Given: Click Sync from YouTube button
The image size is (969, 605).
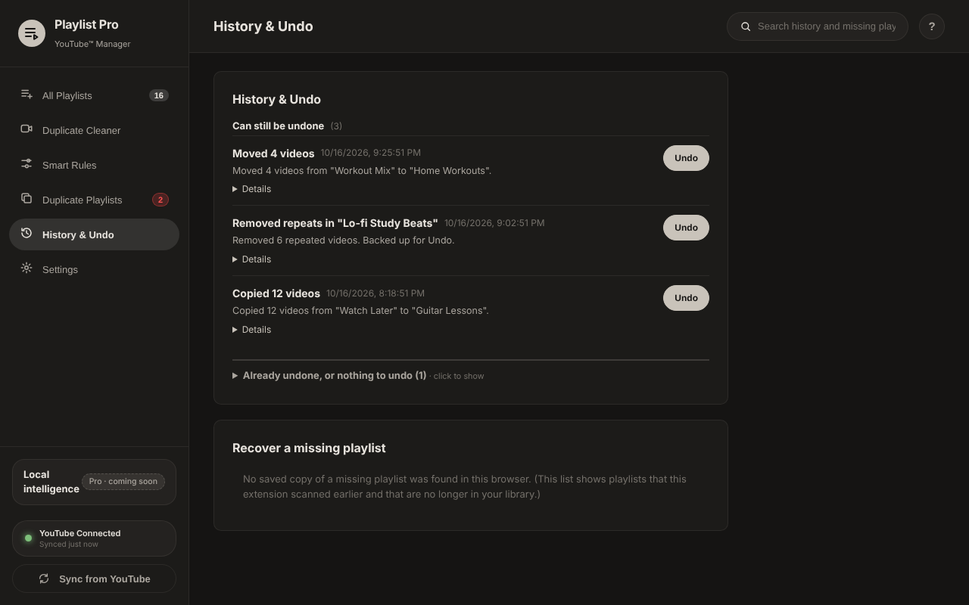Looking at the screenshot, I should tap(94, 579).
